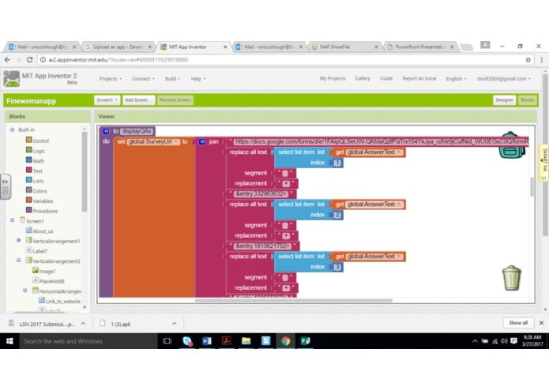
Task: Open Task View in the taskbar
Action: [167, 341]
